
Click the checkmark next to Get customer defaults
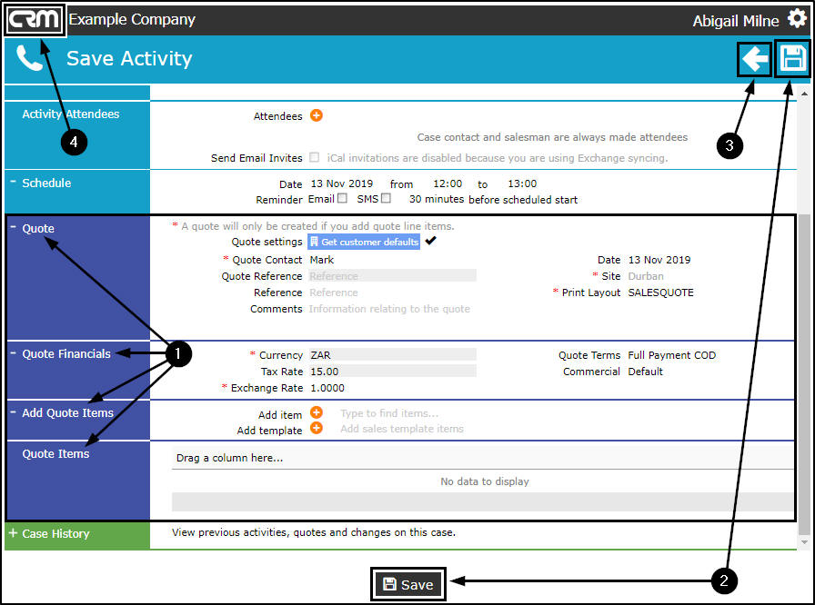[x=430, y=241]
